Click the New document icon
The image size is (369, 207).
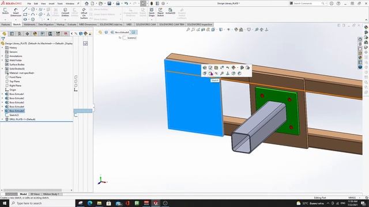pos(92,3)
